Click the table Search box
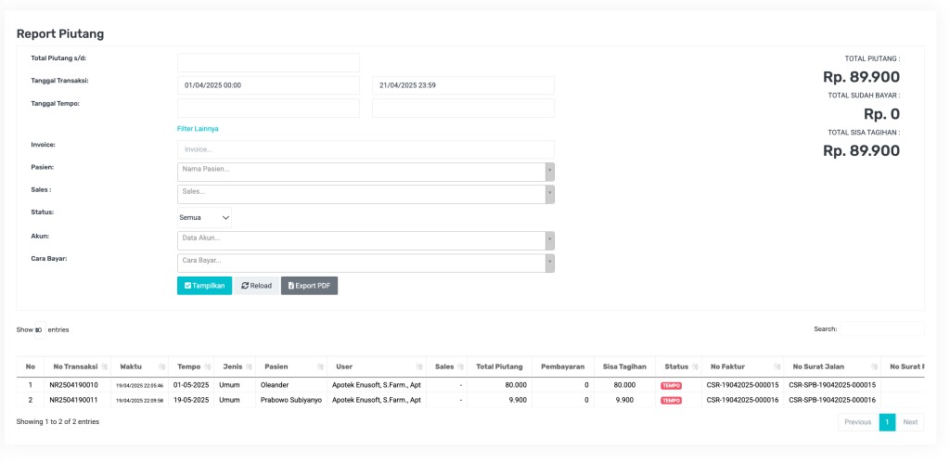The height and width of the screenshot is (463, 950). tap(881, 328)
